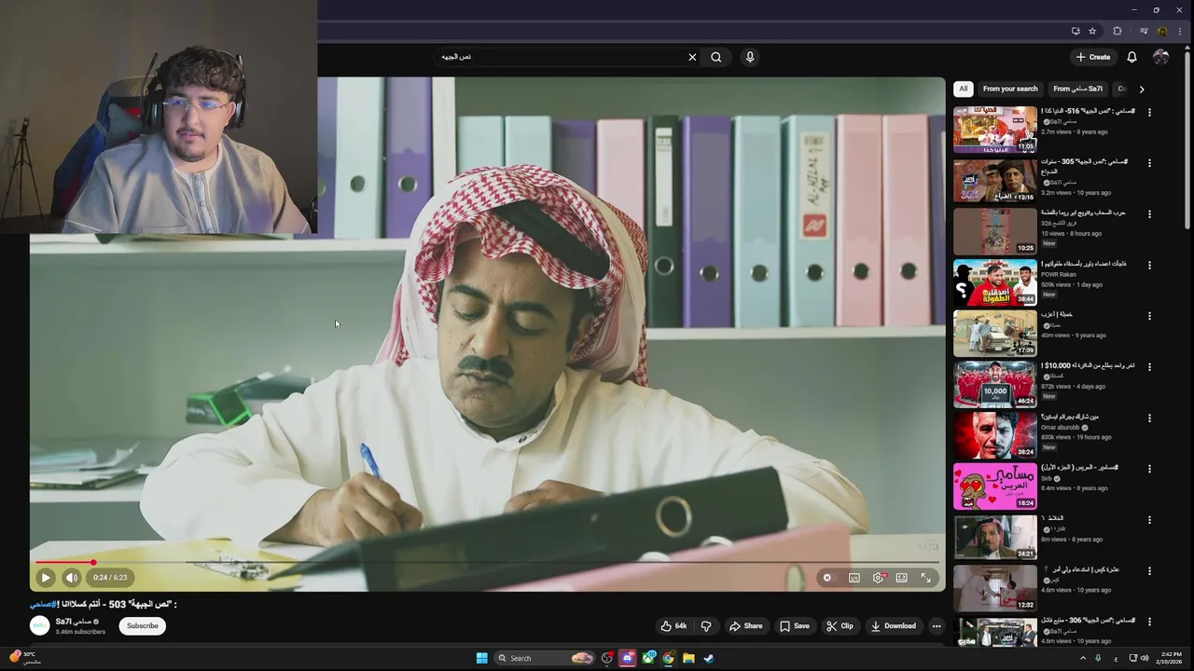The image size is (1194, 671).
Task: Subscribe to the Sa7i channel
Action: point(143,626)
